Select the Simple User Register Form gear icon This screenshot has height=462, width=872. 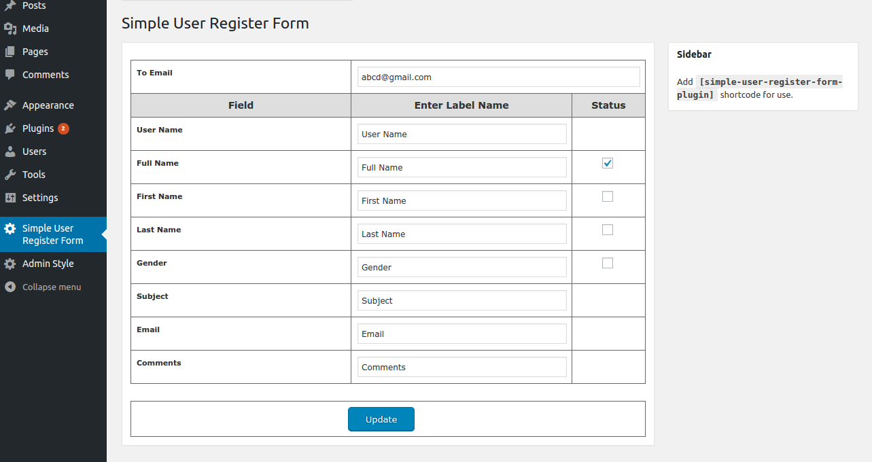[x=11, y=228]
